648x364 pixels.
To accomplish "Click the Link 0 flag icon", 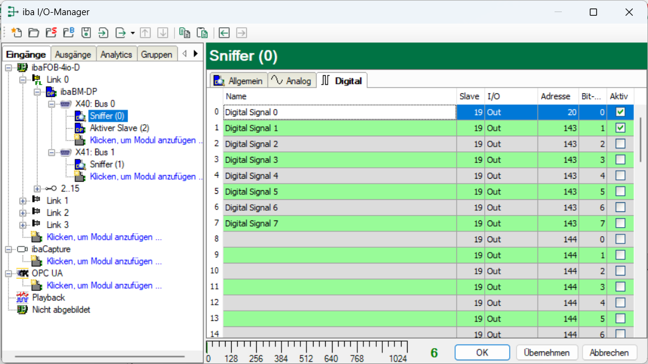I will (37, 80).
